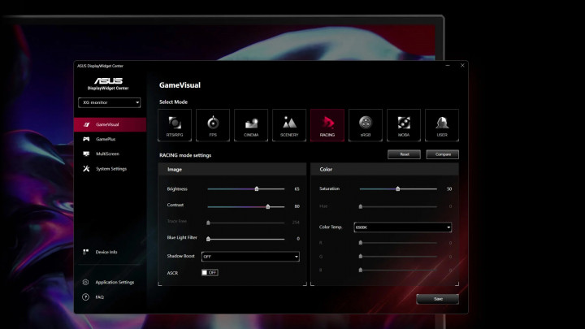
Task: Select the FPS mode icon
Action: pos(213,125)
